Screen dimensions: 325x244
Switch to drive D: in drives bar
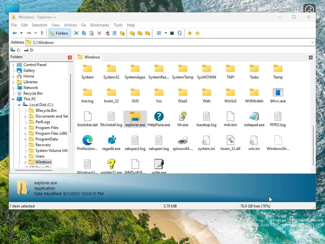(29, 50)
